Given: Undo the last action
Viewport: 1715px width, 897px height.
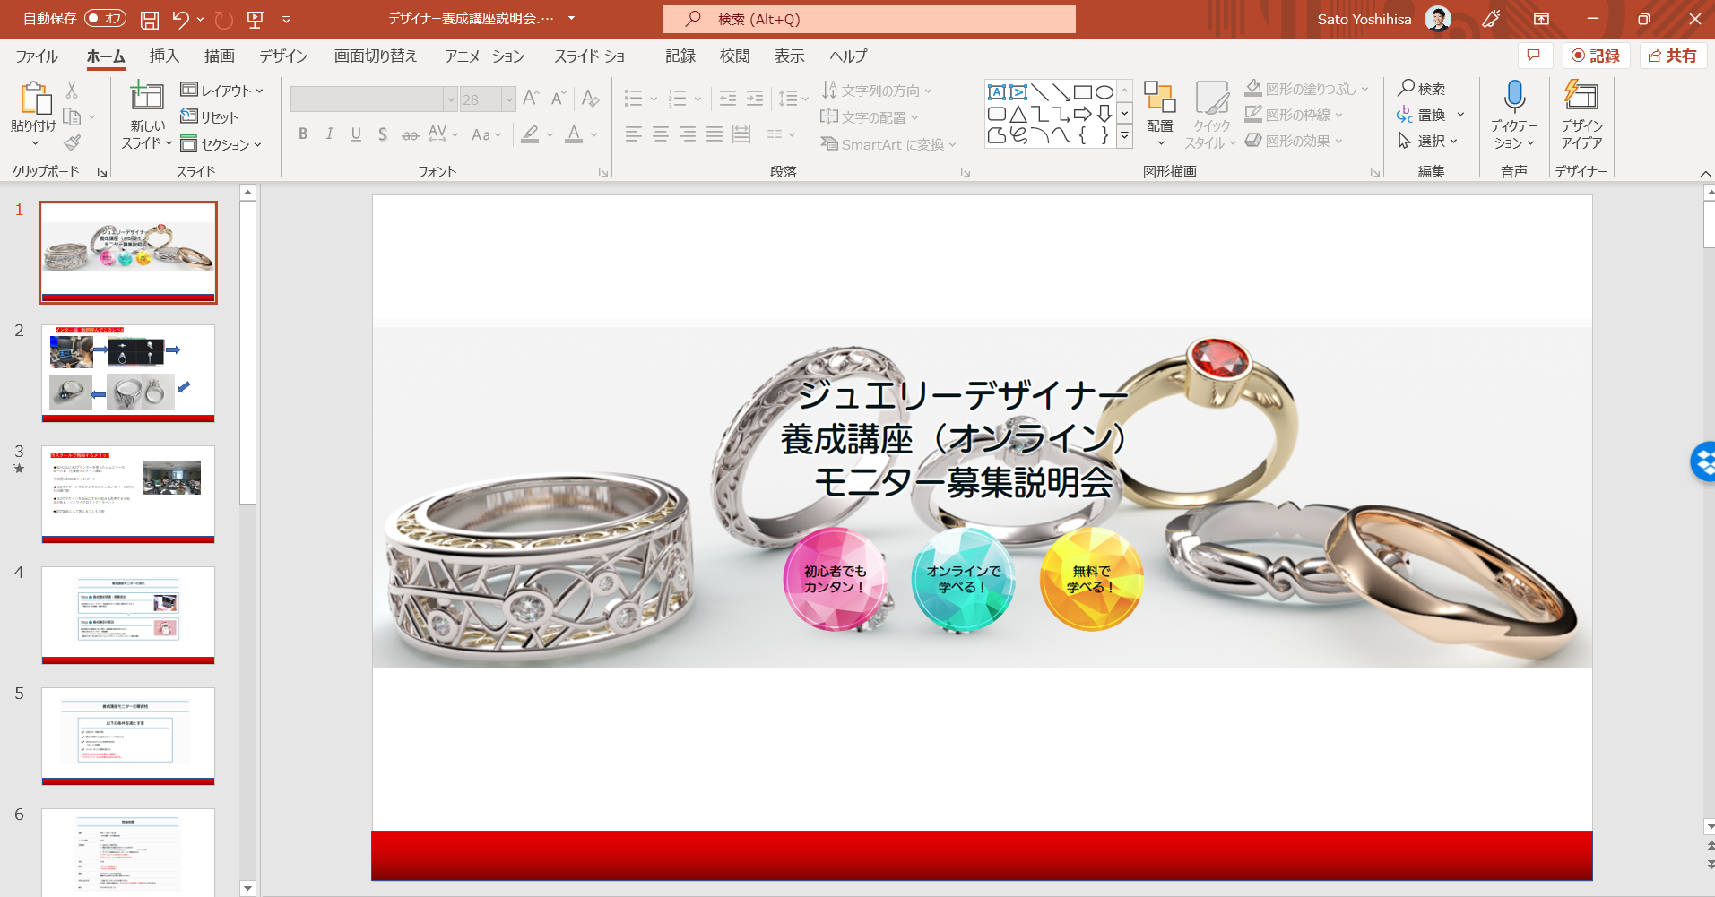Looking at the screenshot, I should (x=180, y=19).
